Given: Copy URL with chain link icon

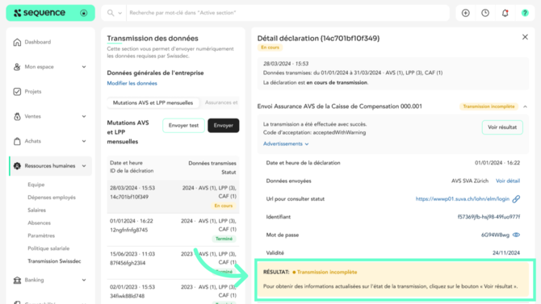Looking at the screenshot, I should 516,199.
